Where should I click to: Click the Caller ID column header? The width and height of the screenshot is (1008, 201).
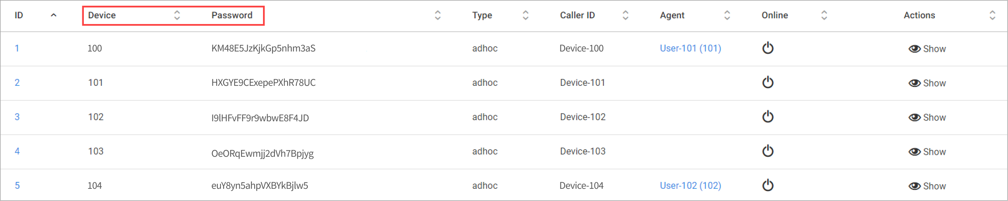(x=577, y=15)
